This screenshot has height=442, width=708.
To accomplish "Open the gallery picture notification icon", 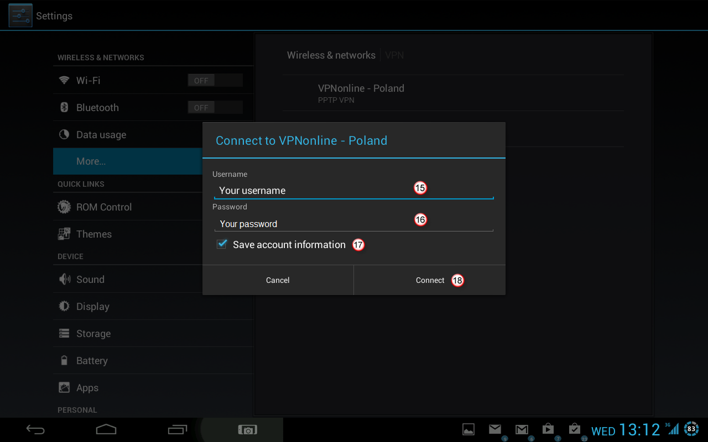I will (468, 429).
